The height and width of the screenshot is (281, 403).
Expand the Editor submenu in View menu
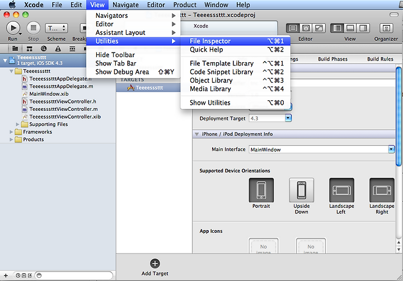point(133,24)
